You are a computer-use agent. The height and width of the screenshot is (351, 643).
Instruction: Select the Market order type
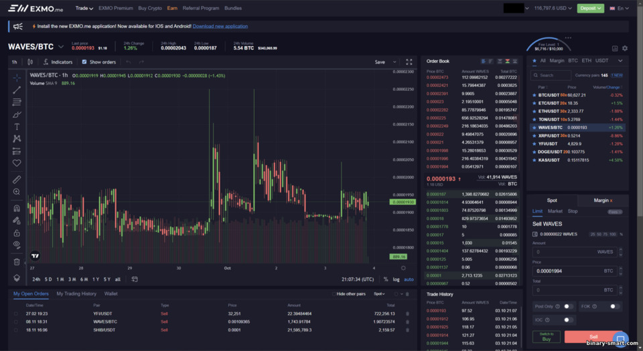pyautogui.click(x=555, y=211)
